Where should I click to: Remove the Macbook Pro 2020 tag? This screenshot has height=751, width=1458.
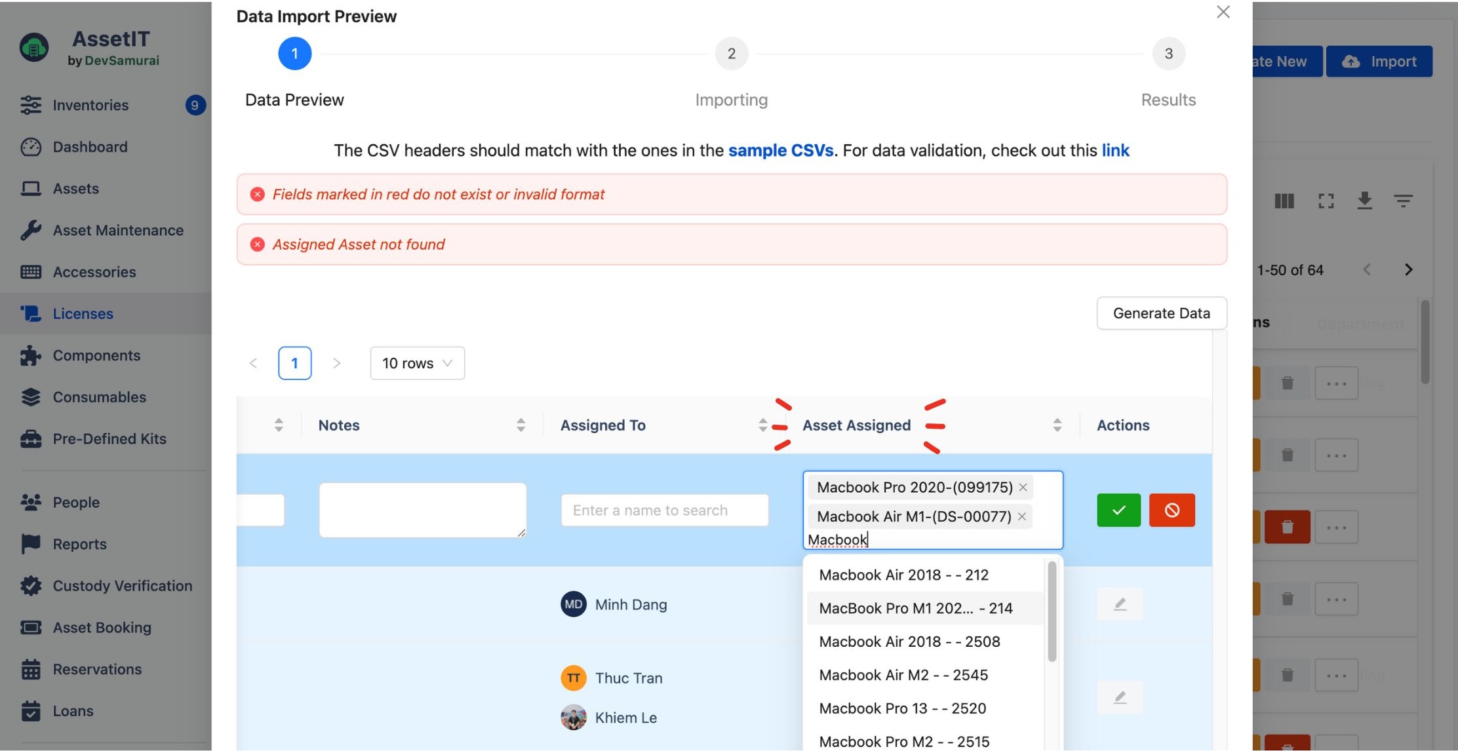click(1023, 487)
